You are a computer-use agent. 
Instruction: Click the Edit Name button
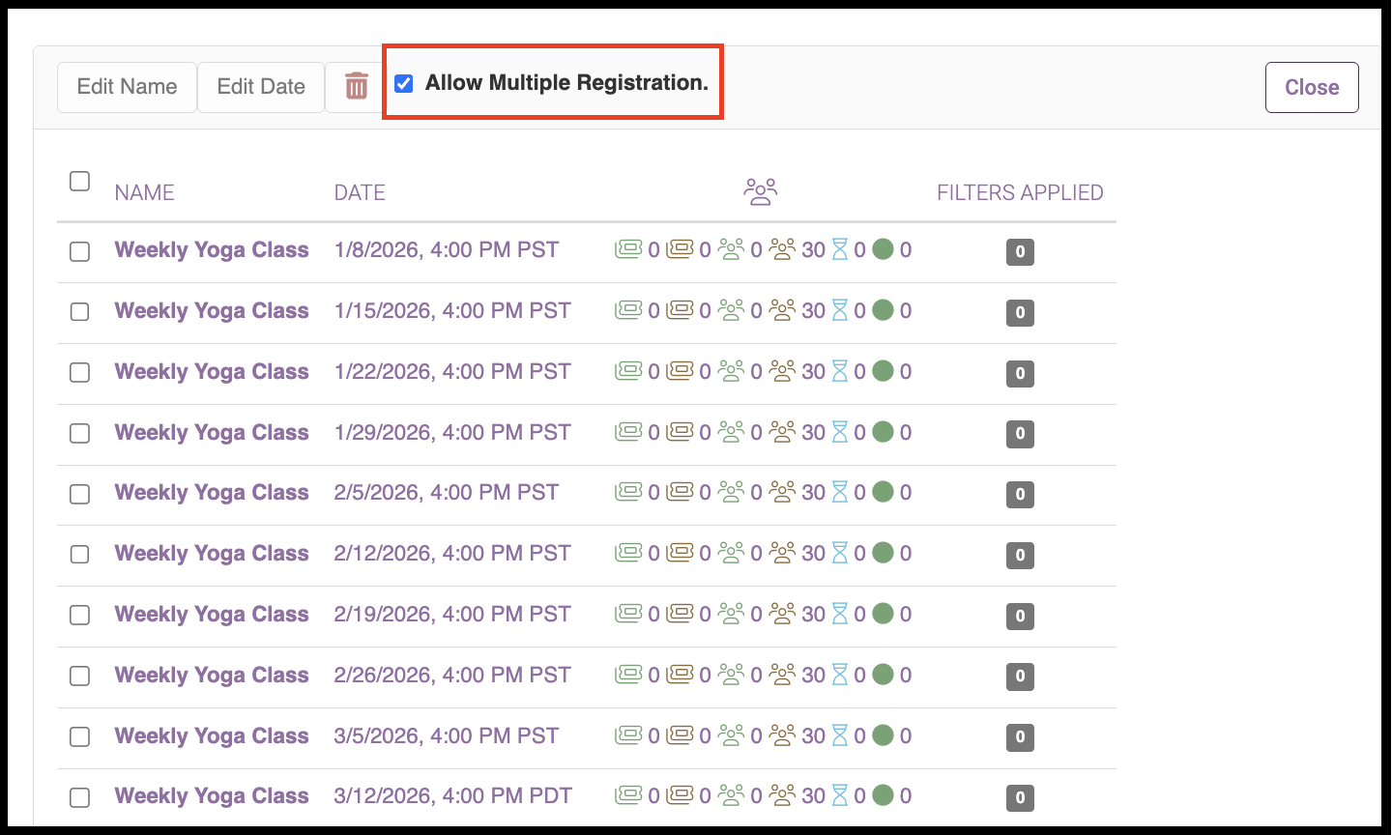pyautogui.click(x=127, y=87)
